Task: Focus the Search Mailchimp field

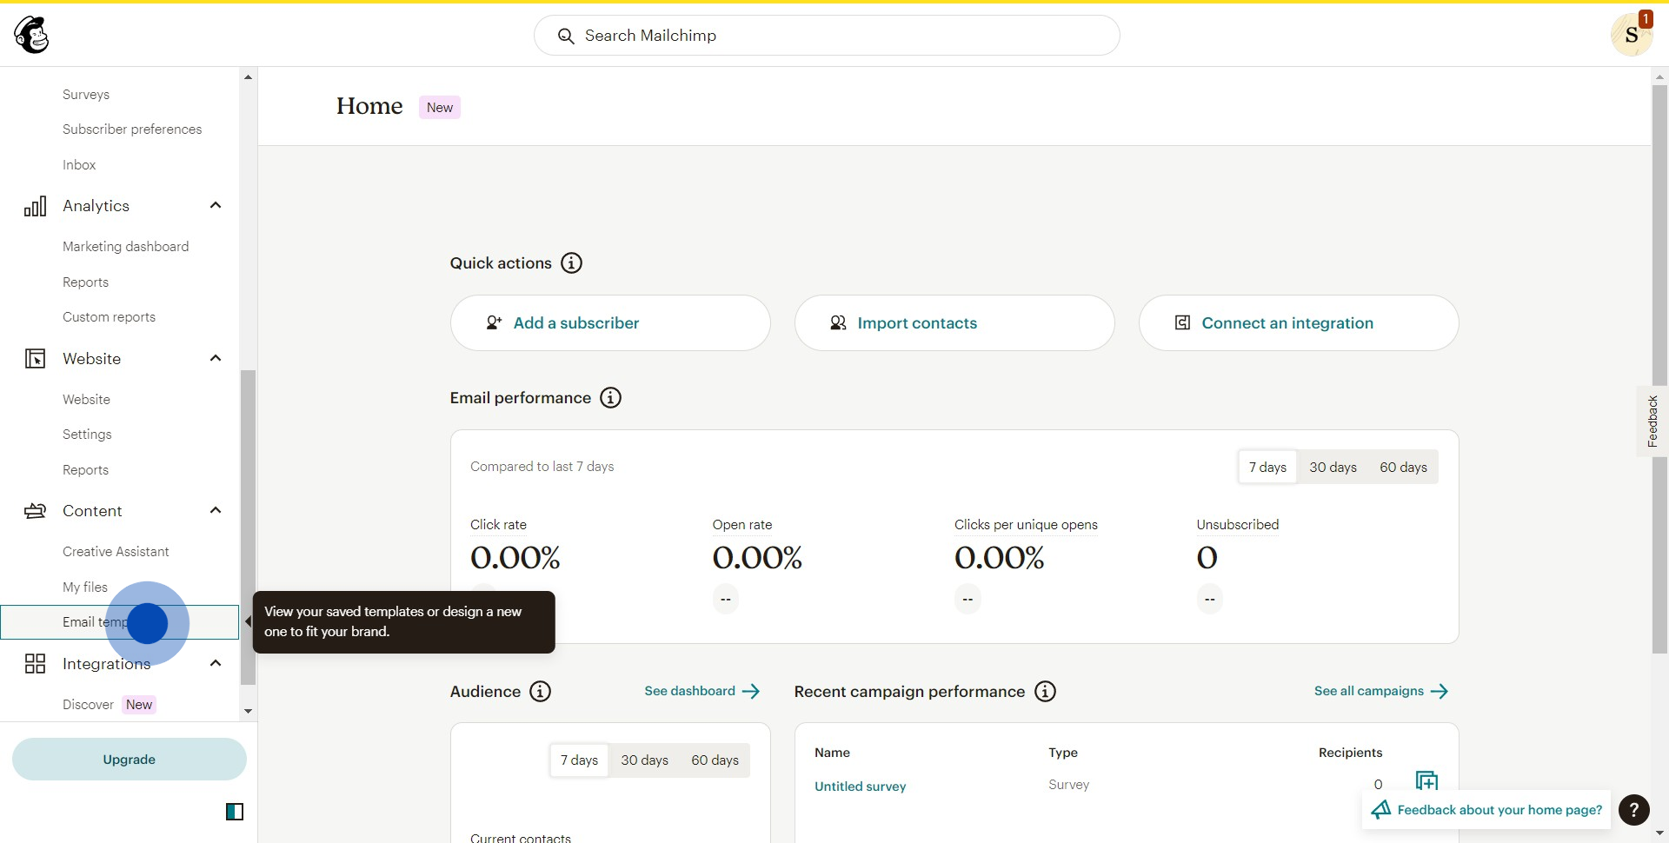Action: pyautogui.click(x=826, y=36)
